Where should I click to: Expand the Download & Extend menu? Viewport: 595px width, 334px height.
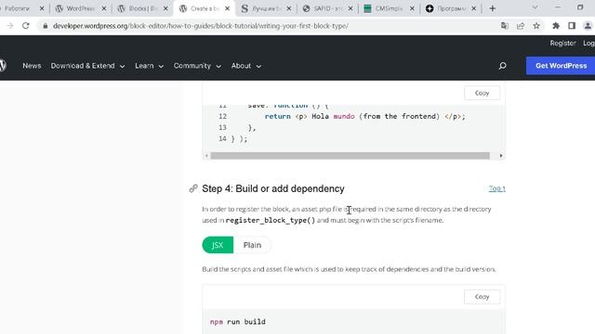pyautogui.click(x=87, y=66)
